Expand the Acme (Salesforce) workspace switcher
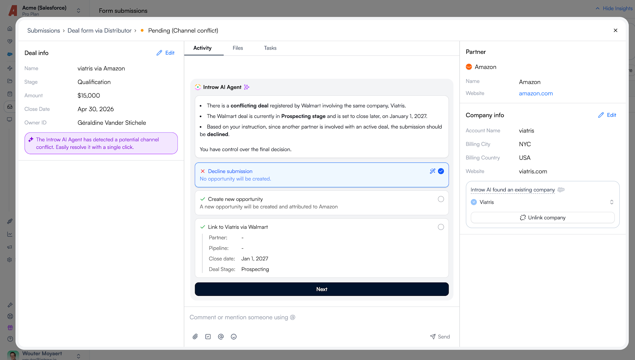This screenshot has width=635, height=360. point(79,11)
